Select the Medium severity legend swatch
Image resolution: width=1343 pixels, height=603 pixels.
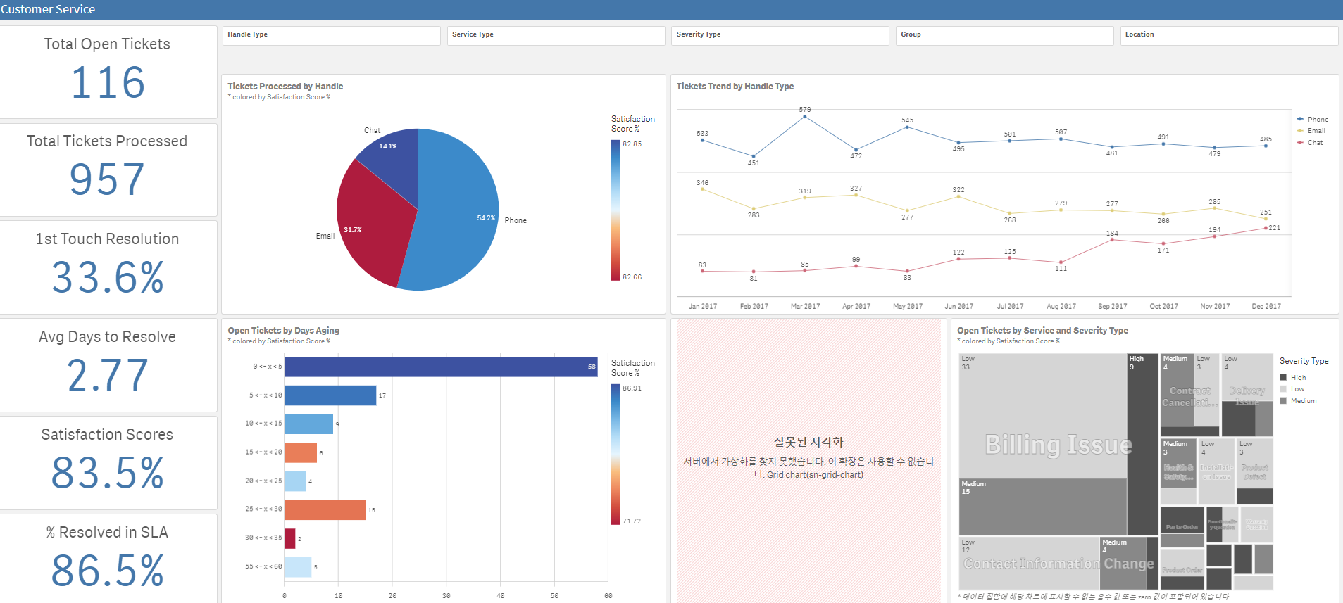pos(1283,401)
